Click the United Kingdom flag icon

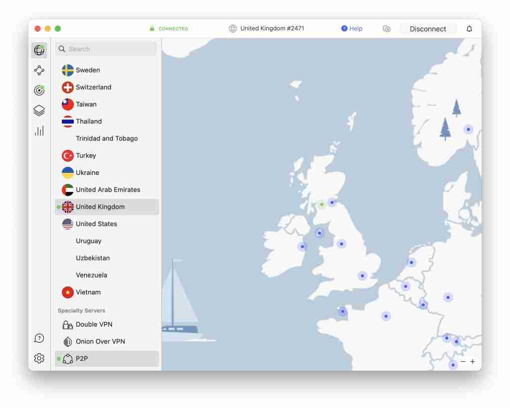pos(68,207)
